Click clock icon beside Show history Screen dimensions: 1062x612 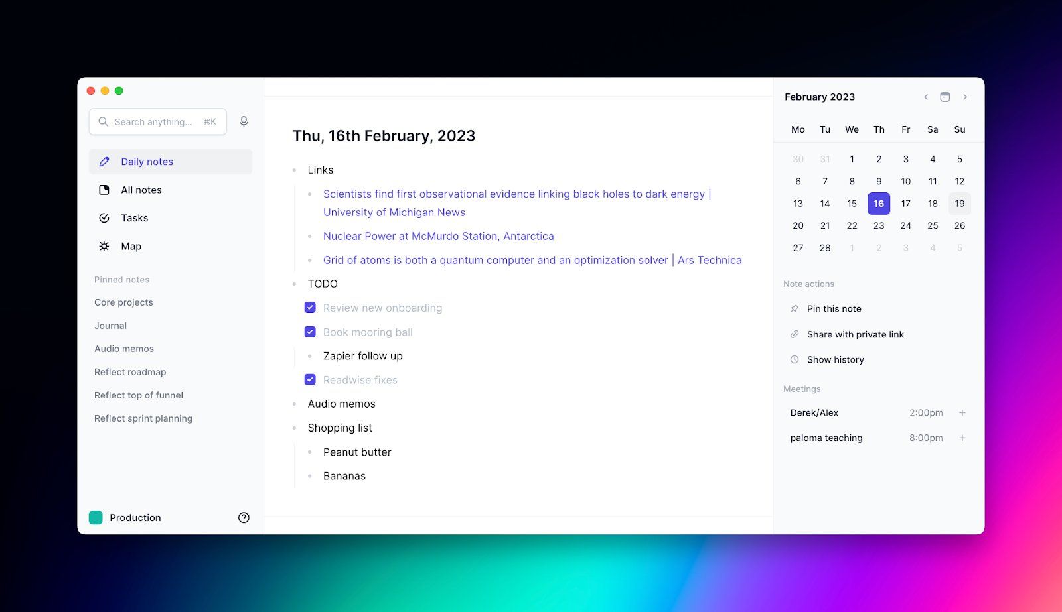(x=795, y=359)
